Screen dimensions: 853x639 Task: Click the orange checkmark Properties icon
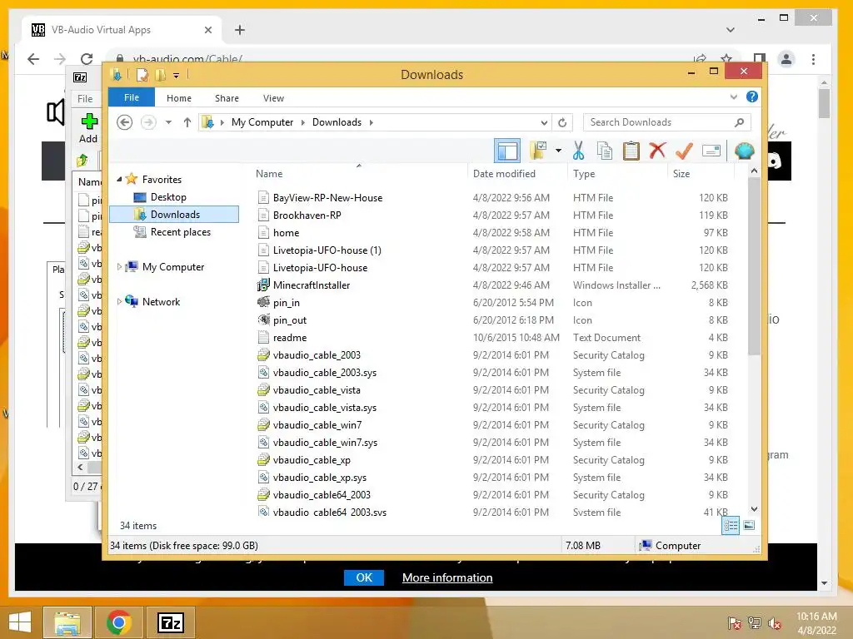pyautogui.click(x=684, y=151)
